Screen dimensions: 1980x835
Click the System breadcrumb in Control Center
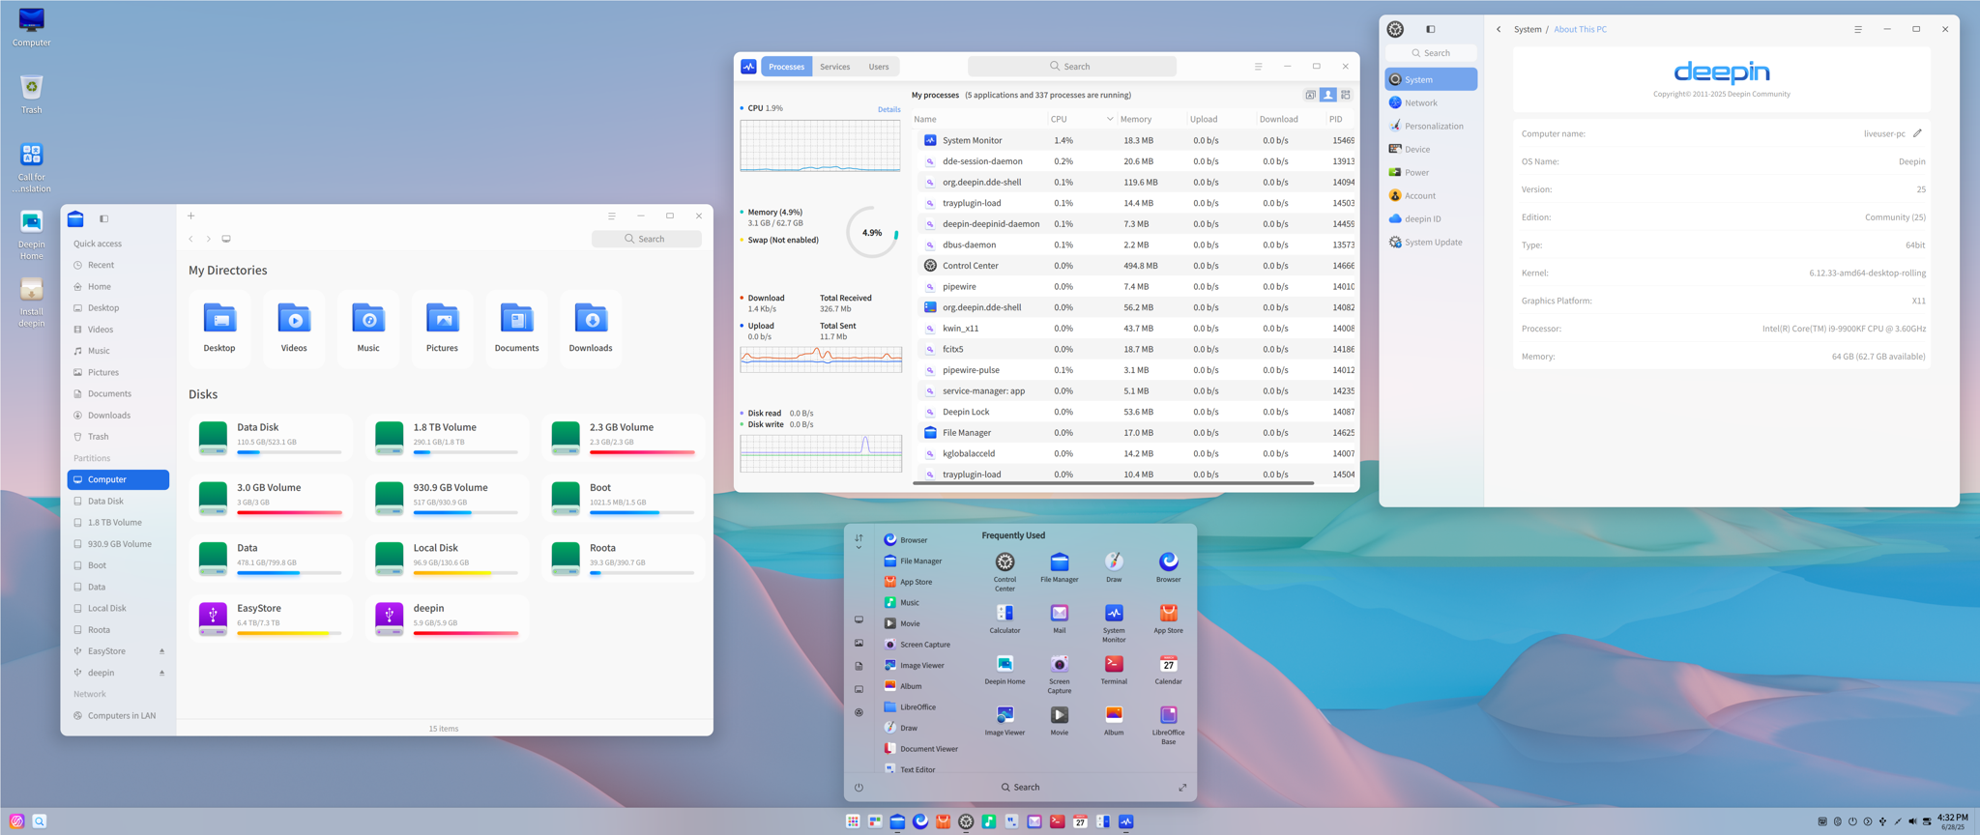click(1528, 29)
